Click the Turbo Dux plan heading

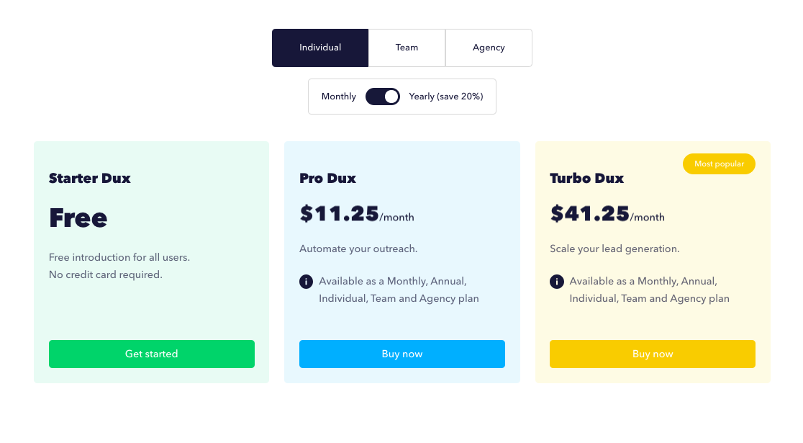pyautogui.click(x=587, y=178)
